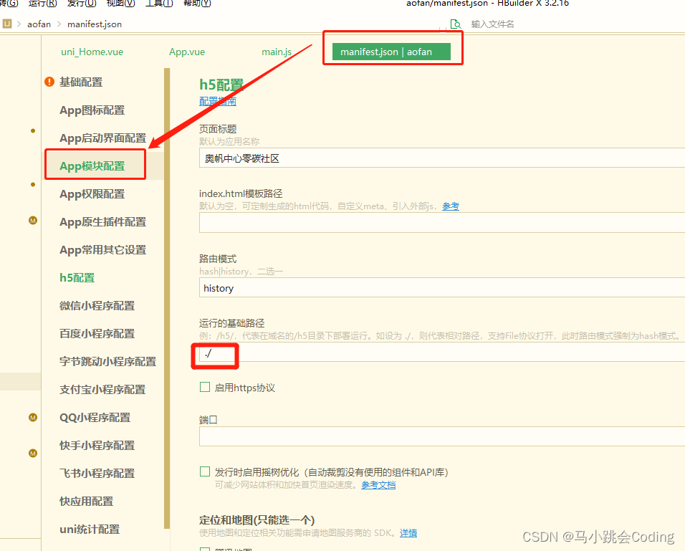Open 飞书小程序配置 section
Screen dimensions: 685x551
[x=97, y=474]
